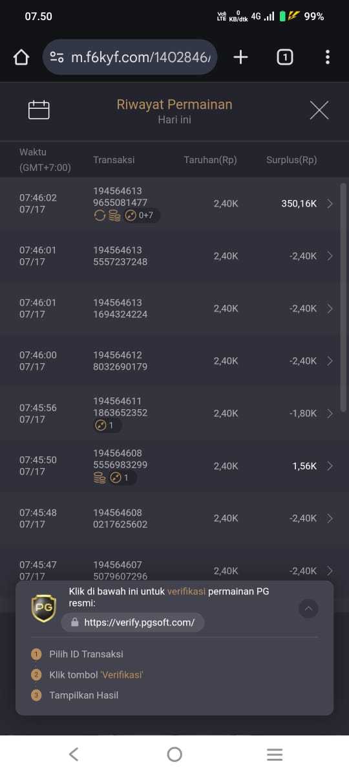Tap the site info icon in address bar
This screenshot has width=349, height=773.
pyautogui.click(x=57, y=58)
